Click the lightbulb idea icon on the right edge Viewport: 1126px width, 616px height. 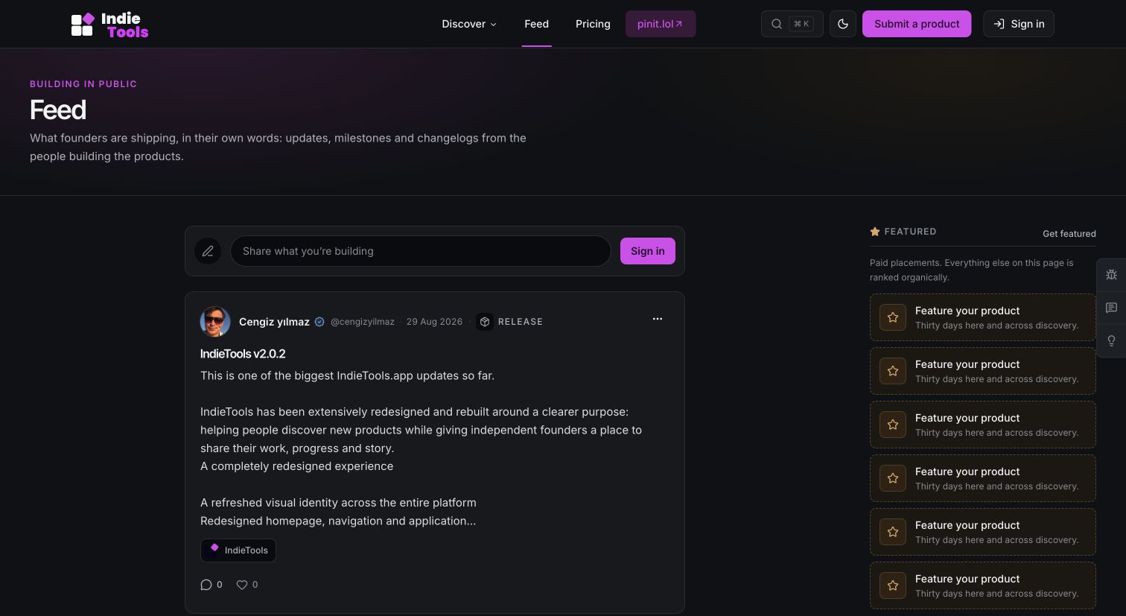[x=1111, y=340]
